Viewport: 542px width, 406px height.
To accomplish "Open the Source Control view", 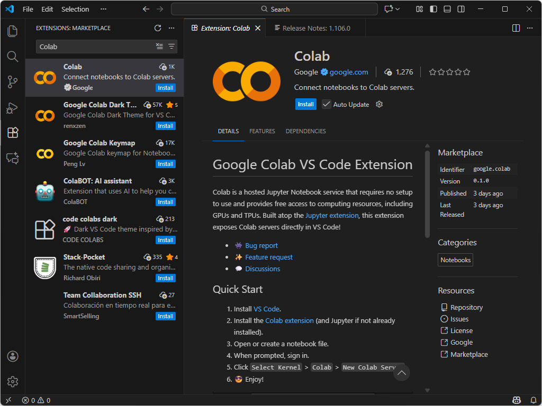I will [12, 82].
